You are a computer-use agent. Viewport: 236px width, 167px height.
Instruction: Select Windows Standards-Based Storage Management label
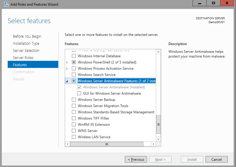pyautogui.click(x=116, y=112)
